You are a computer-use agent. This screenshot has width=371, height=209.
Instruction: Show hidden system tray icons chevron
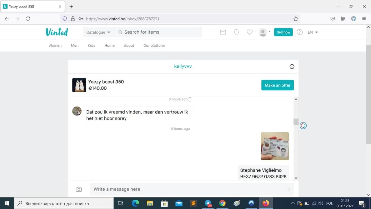pyautogui.click(x=293, y=203)
